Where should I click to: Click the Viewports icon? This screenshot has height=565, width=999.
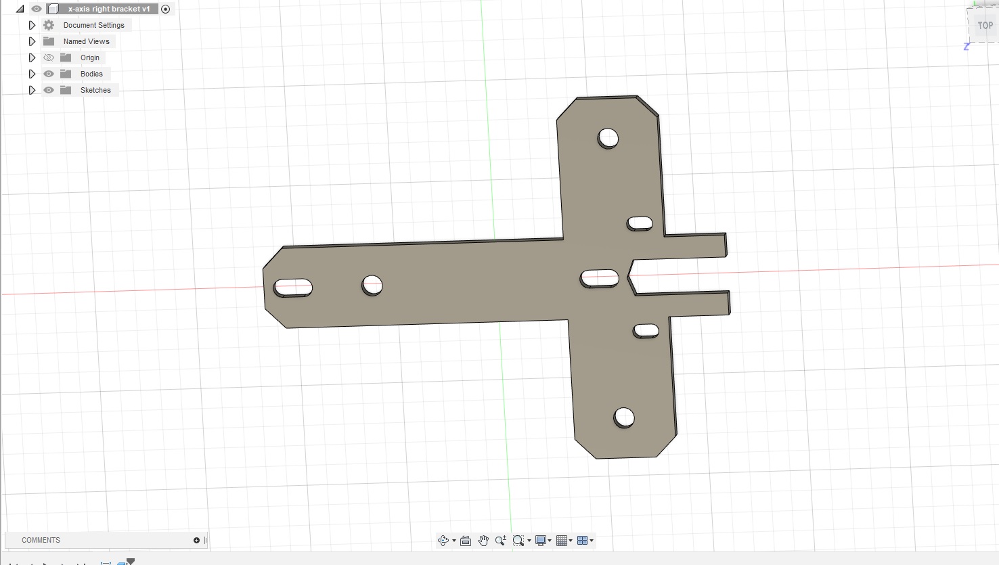pyautogui.click(x=583, y=540)
